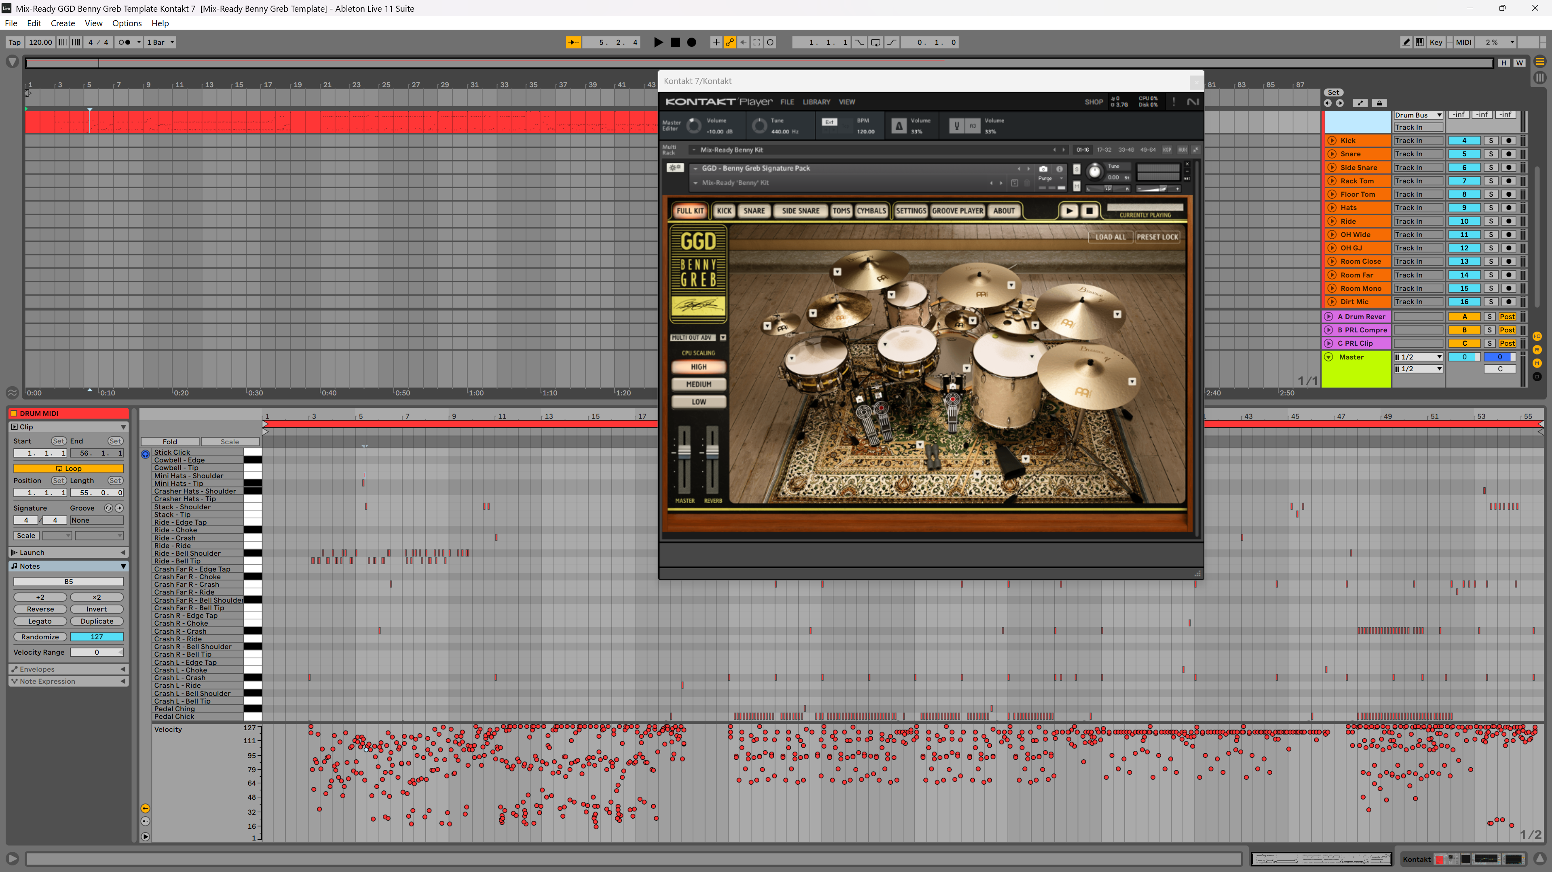This screenshot has height=872, width=1552.
Task: Toggle the Loop switch in the transport bar
Action: pos(875,42)
